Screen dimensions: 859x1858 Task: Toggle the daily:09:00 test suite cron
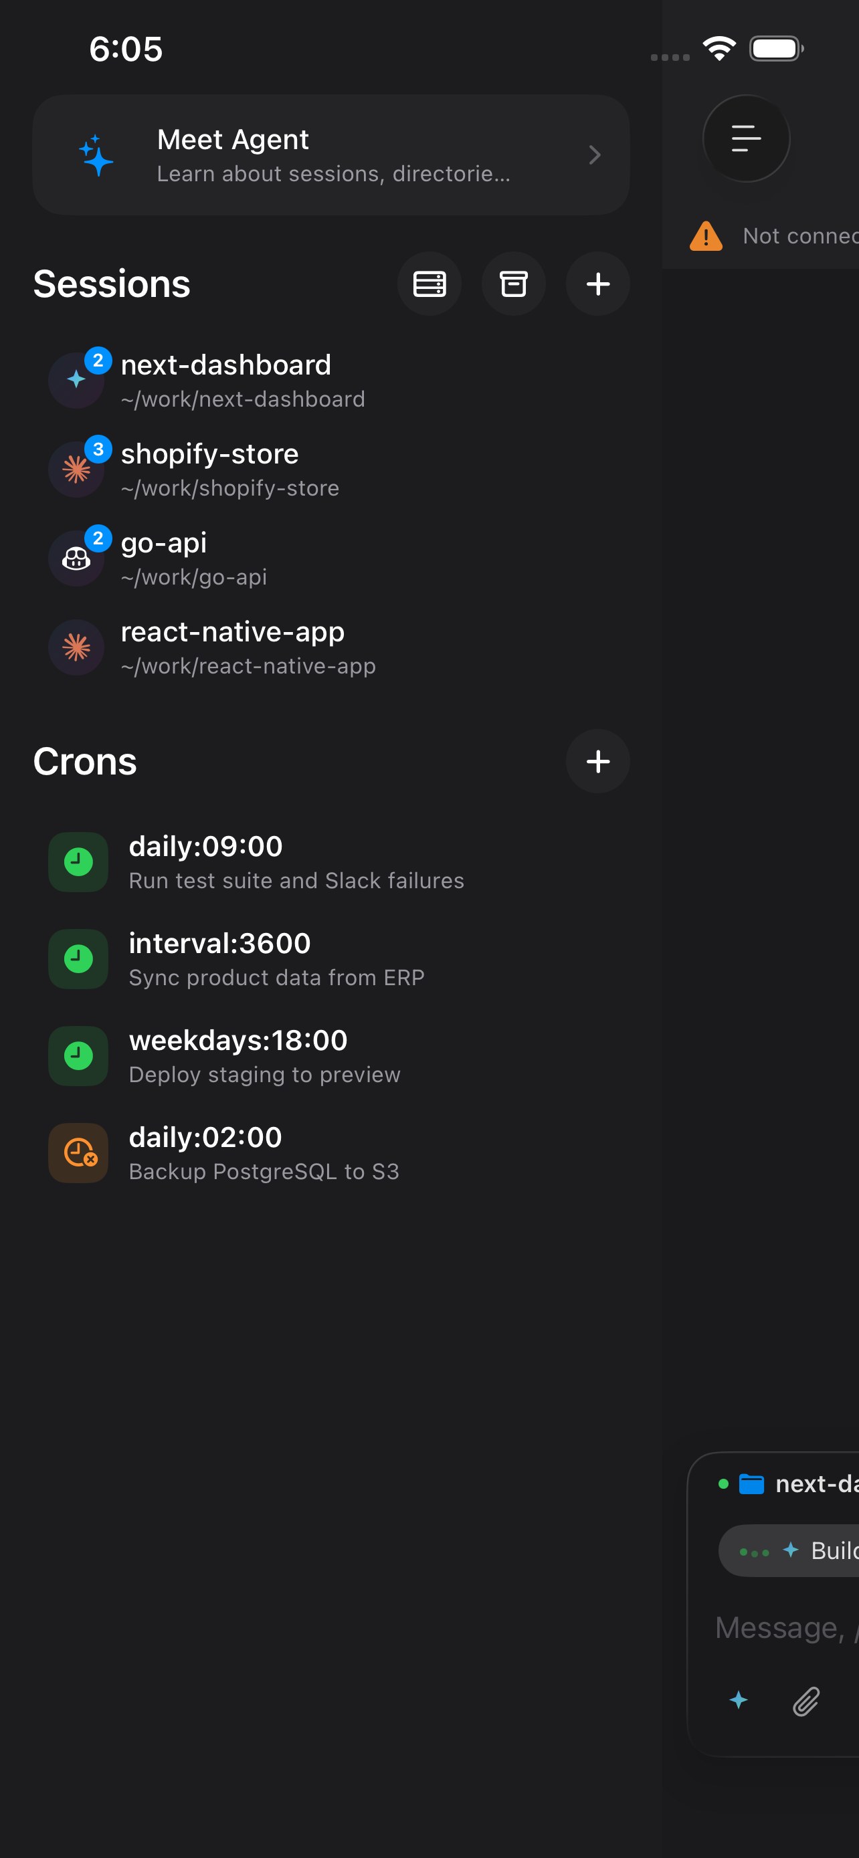[x=77, y=862]
